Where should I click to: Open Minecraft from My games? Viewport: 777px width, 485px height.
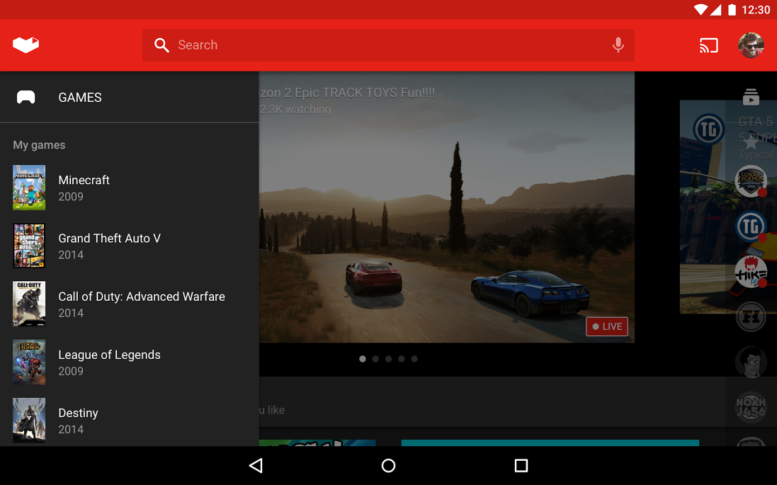tap(129, 188)
